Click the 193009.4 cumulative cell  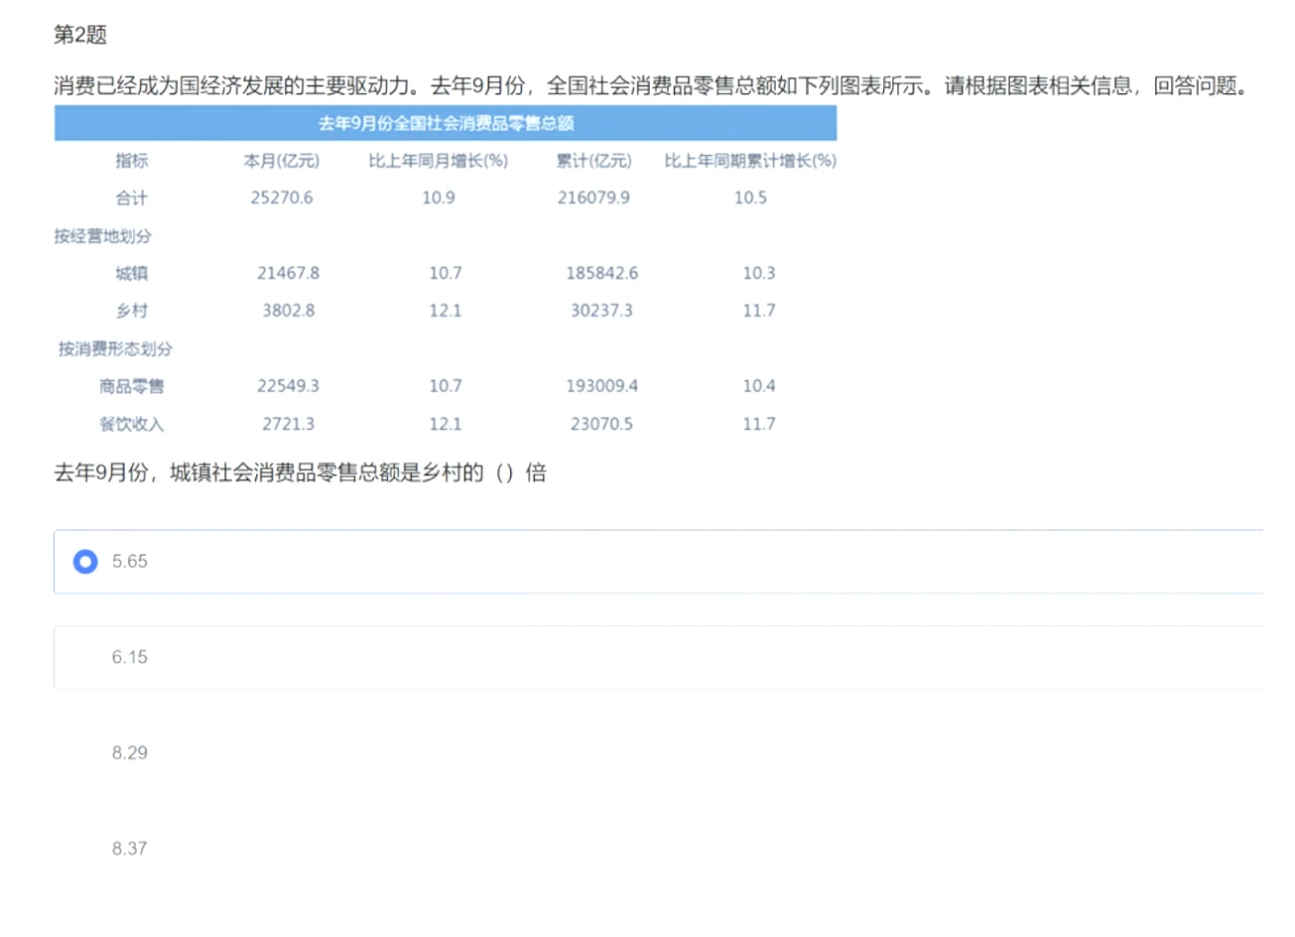coord(602,387)
